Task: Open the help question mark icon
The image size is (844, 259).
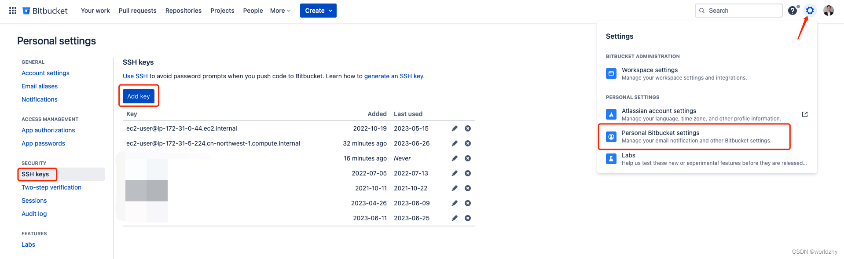Action: click(x=793, y=11)
